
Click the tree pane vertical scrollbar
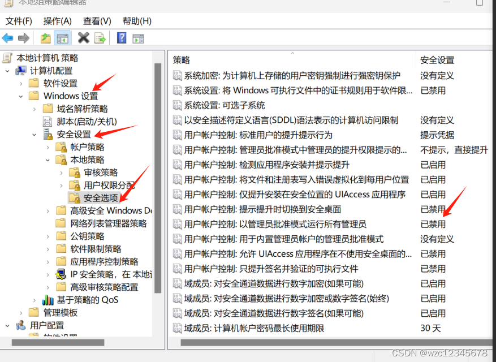[x=158, y=178]
